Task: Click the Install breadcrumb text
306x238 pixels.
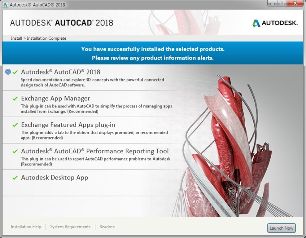Action: click(16, 38)
